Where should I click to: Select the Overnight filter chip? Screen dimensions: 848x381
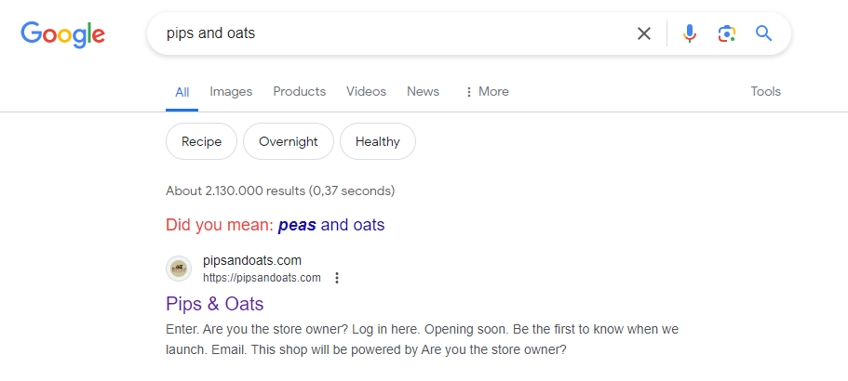[289, 141]
